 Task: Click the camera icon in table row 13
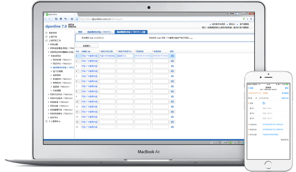click(x=172, y=117)
